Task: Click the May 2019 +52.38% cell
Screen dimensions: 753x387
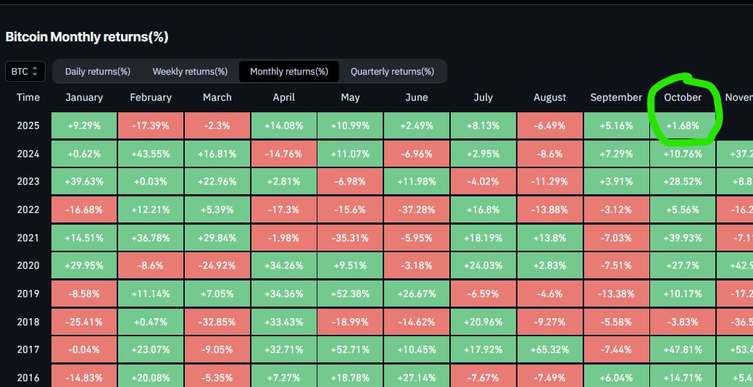Action: (x=350, y=294)
